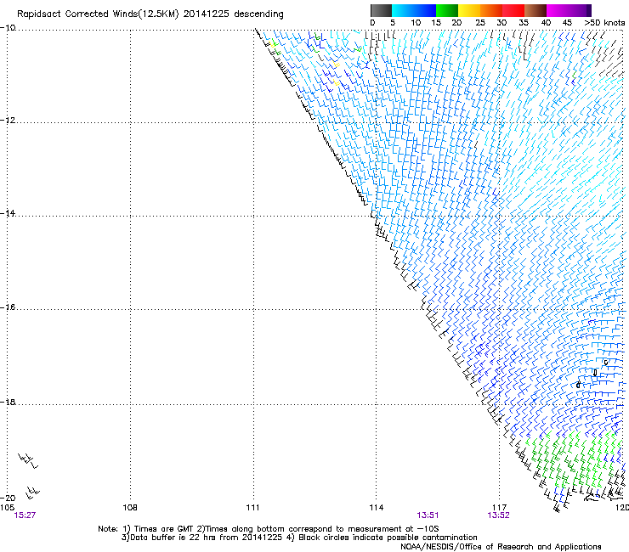Click the grey 0-5 knots color segment
The image size is (629, 552).
(381, 10)
